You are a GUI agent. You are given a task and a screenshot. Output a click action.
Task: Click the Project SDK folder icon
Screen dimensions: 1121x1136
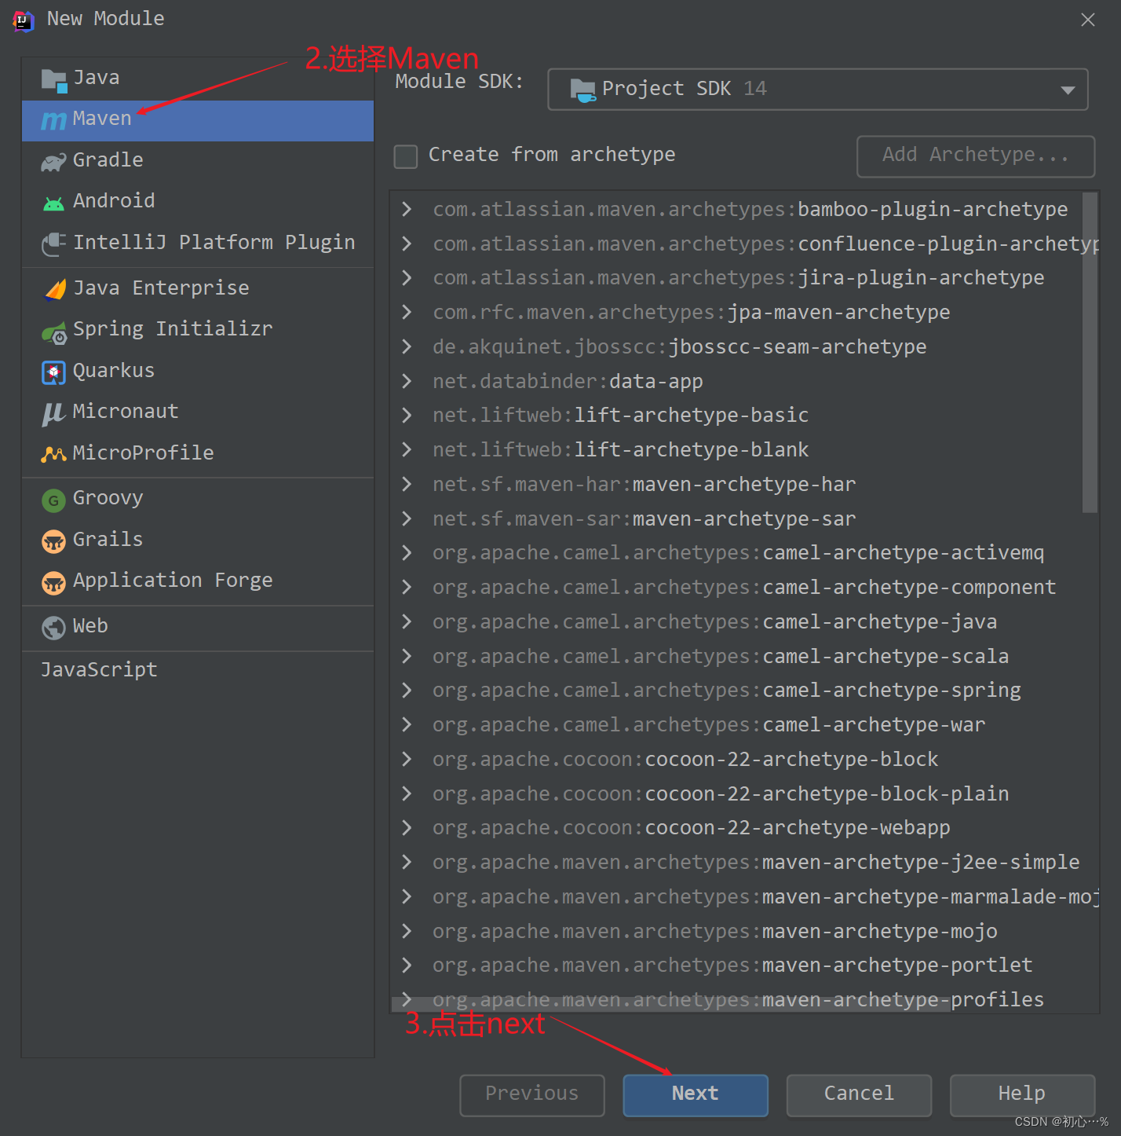click(x=582, y=90)
